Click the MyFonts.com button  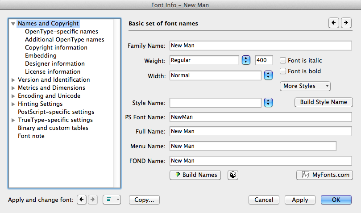324,175
